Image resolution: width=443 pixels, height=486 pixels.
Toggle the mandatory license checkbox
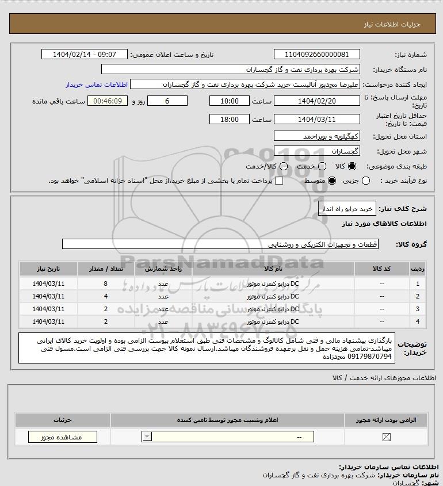[x=386, y=437]
